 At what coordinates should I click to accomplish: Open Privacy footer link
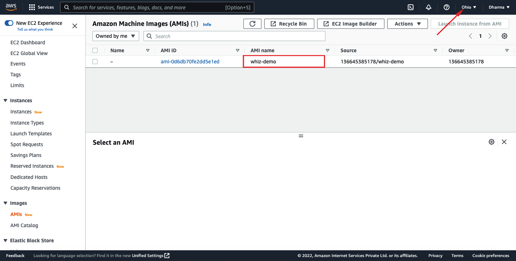pos(435,256)
